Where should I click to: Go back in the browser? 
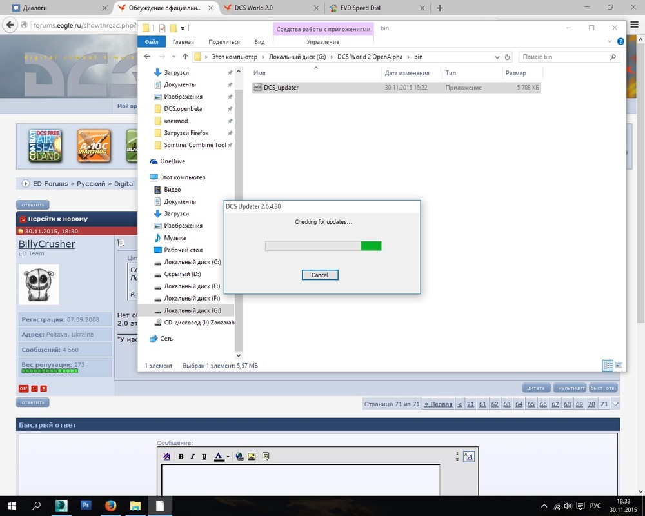[10, 25]
